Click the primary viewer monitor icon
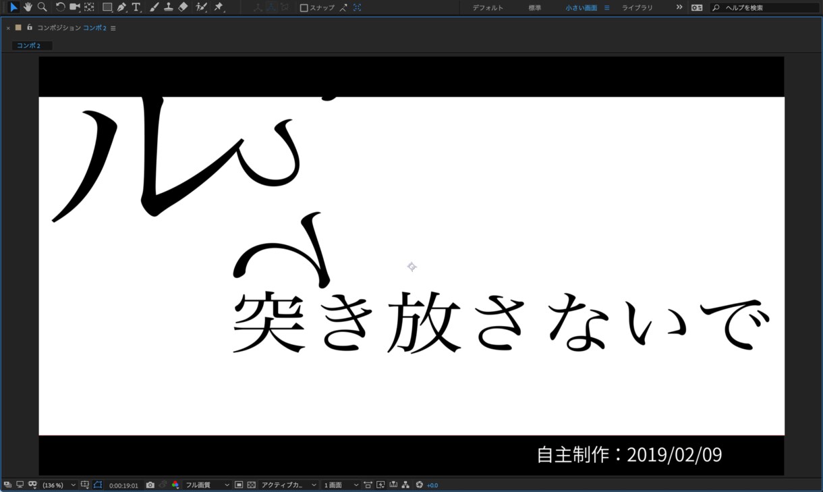This screenshot has width=823, height=492. click(x=20, y=485)
